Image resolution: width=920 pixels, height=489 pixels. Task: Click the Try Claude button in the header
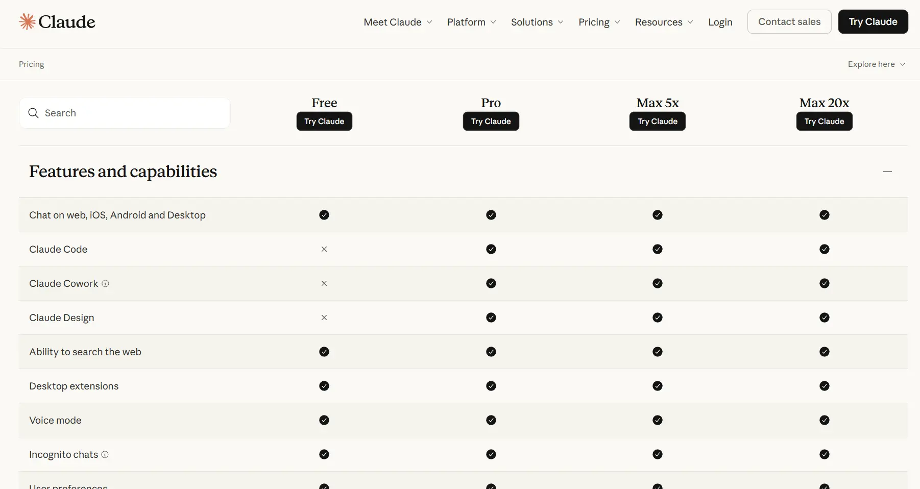[873, 21]
